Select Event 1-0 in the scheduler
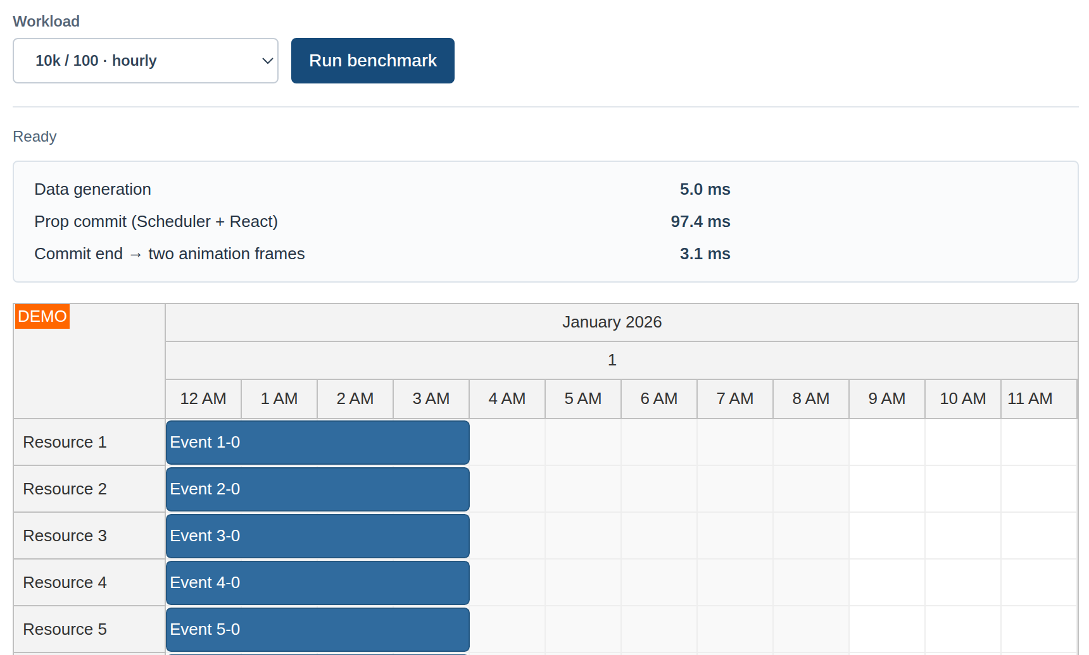Viewport: 1089px width, 655px height. 318,443
